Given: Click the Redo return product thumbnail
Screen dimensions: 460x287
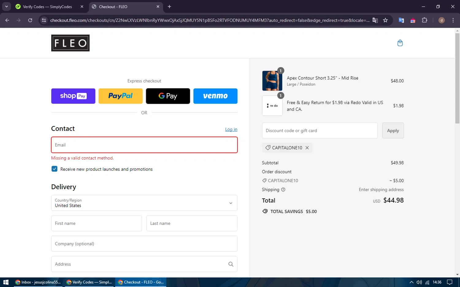Looking at the screenshot, I should click(x=272, y=106).
